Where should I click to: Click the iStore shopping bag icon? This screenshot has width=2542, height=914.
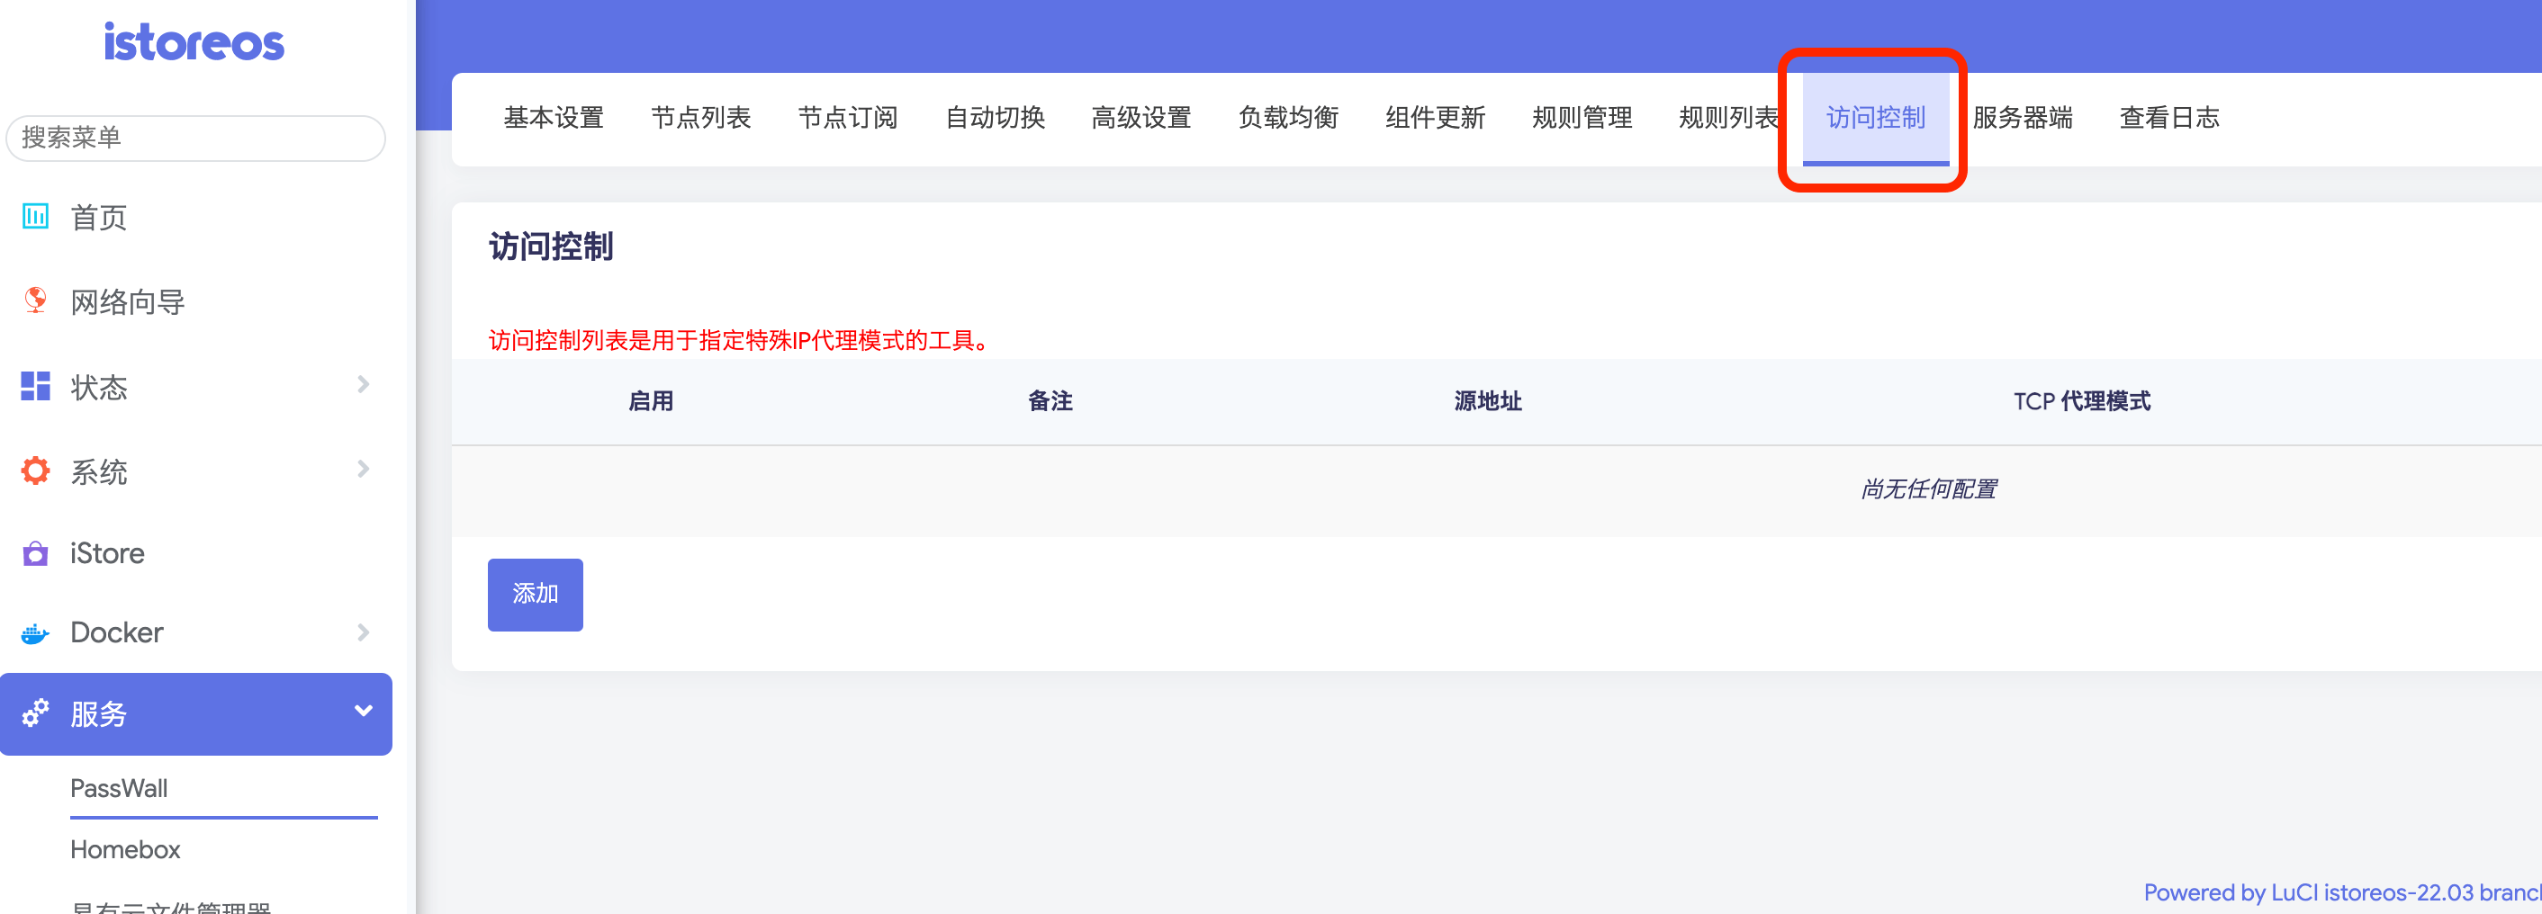click(x=35, y=553)
